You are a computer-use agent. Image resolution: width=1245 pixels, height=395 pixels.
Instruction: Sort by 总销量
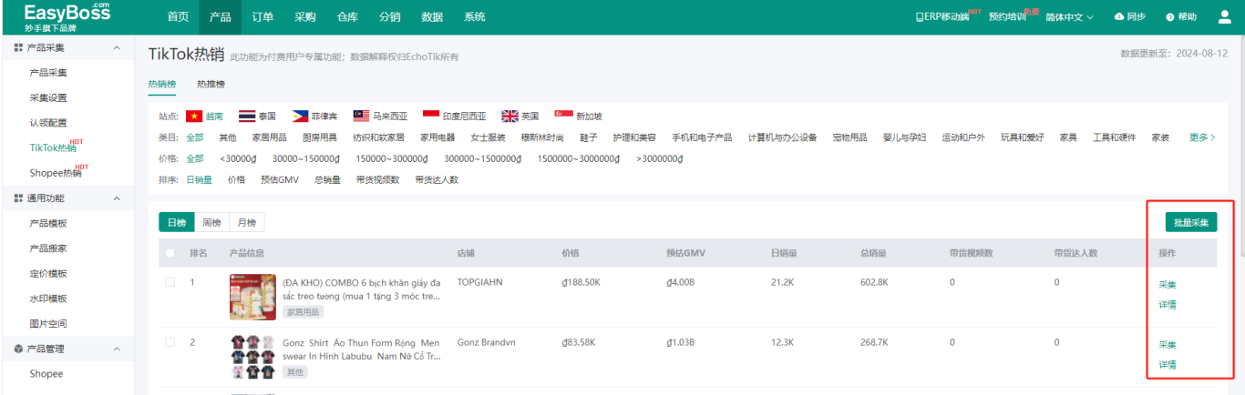(327, 179)
